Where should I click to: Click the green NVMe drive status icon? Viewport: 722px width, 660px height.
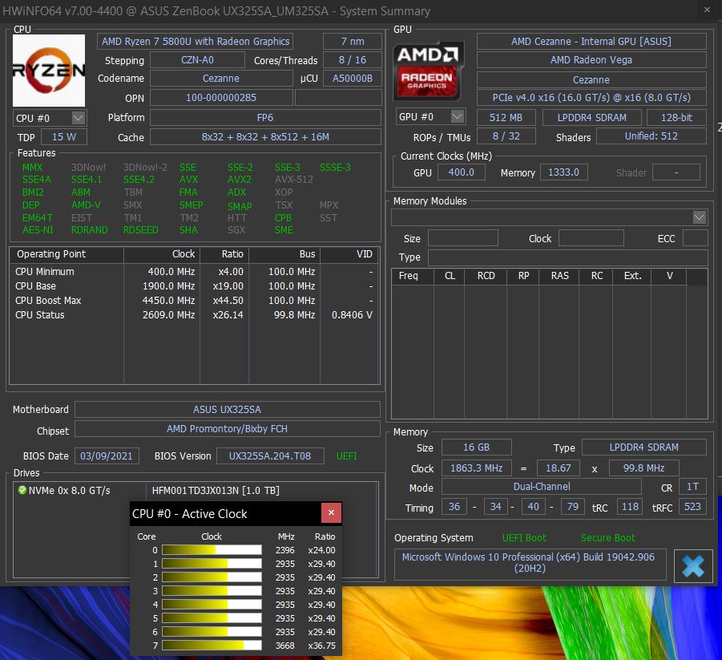coord(22,490)
